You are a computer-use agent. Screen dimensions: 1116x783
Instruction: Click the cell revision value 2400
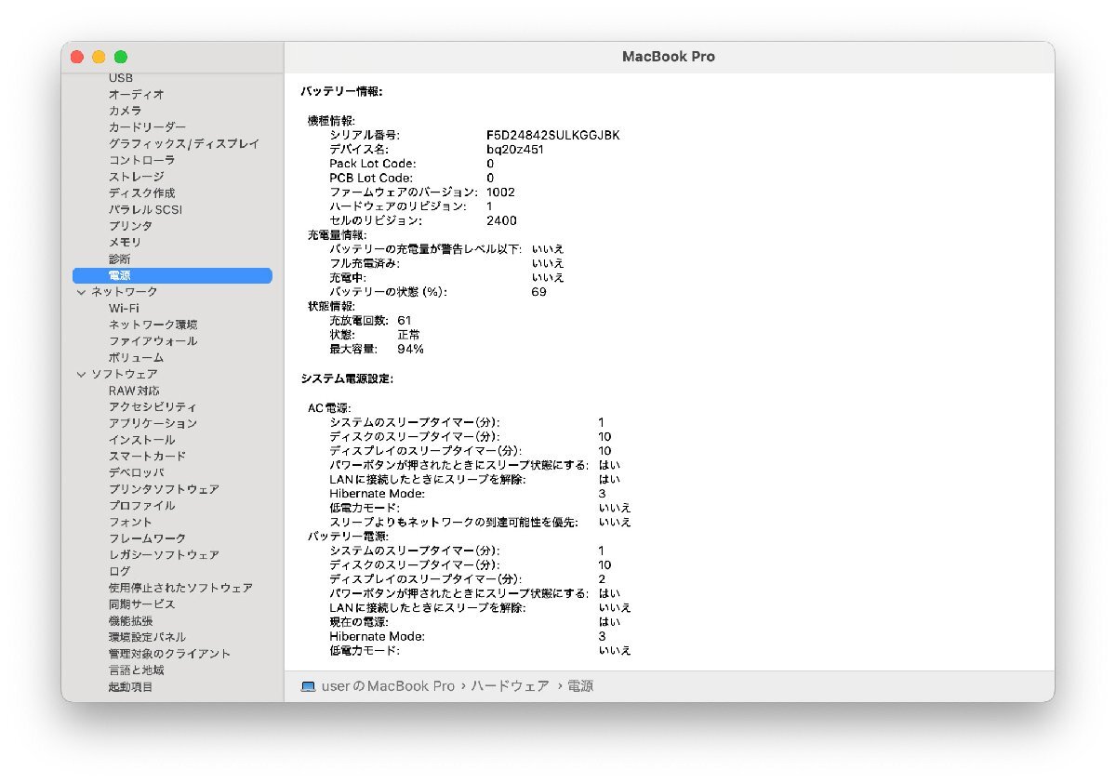(501, 220)
